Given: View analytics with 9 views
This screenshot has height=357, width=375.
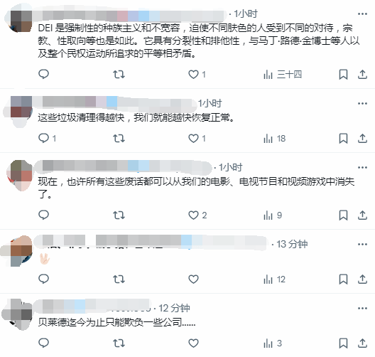Looking at the screenshot, I should (x=273, y=215).
